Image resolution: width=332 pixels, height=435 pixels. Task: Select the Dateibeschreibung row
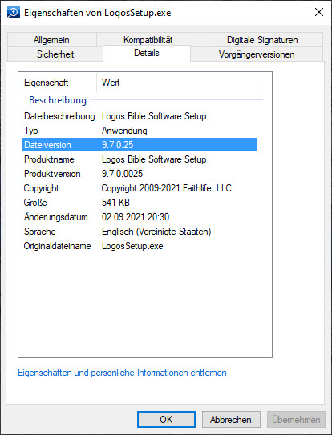click(x=140, y=116)
